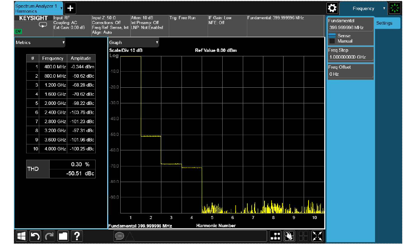This screenshot has width=415, height=244.
Task: Toggle full screen with the arrows icon
Action: 317,236
